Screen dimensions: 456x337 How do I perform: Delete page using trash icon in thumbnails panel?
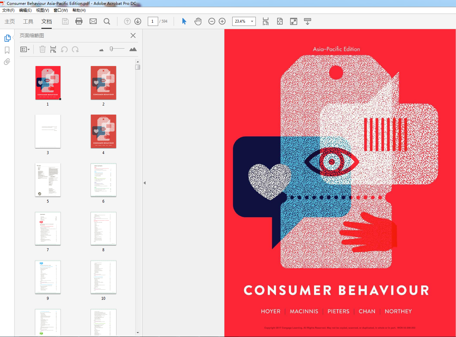tap(42, 49)
